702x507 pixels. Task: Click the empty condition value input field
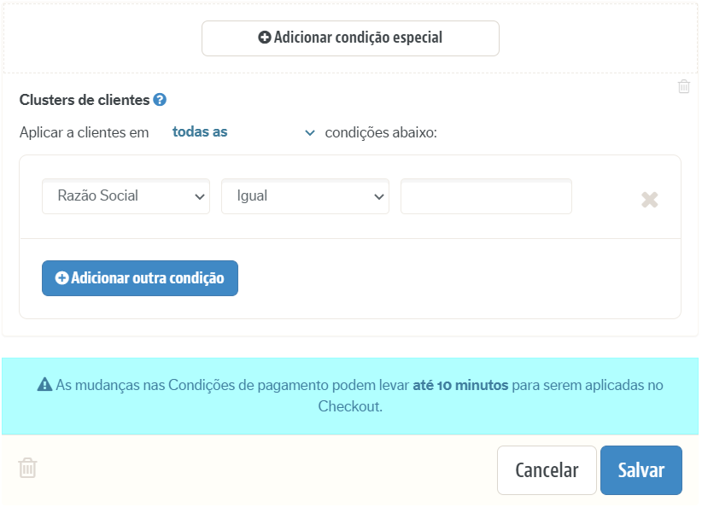[486, 195]
